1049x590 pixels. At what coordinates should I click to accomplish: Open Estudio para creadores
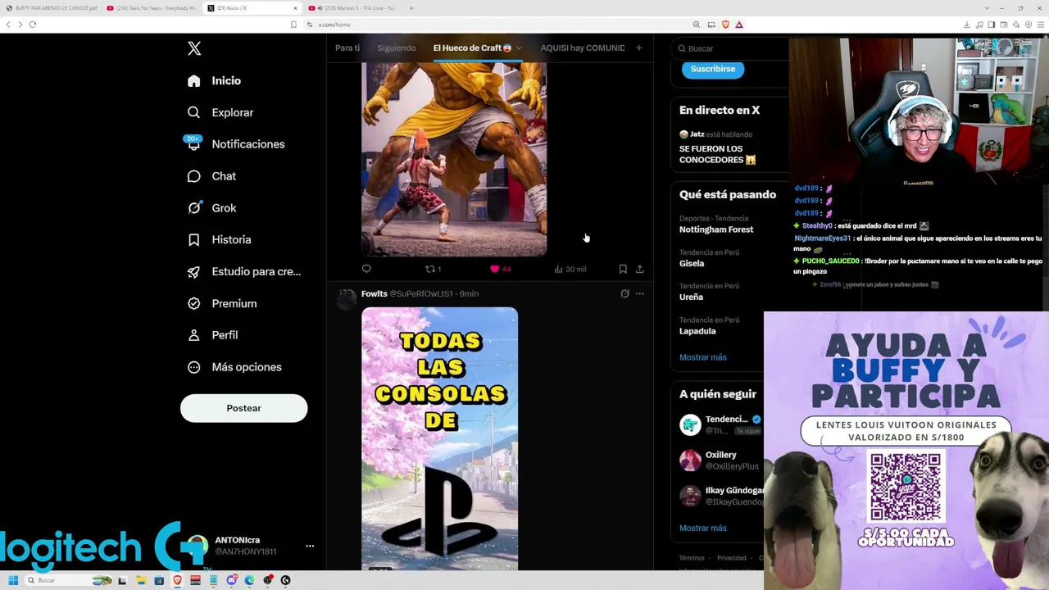[x=243, y=271]
